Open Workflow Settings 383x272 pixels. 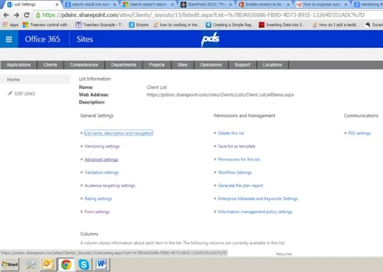coord(235,172)
